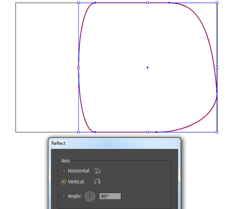Image resolution: width=233 pixels, height=209 pixels.
Task: Click the angle dial control
Action: [x=90, y=196]
